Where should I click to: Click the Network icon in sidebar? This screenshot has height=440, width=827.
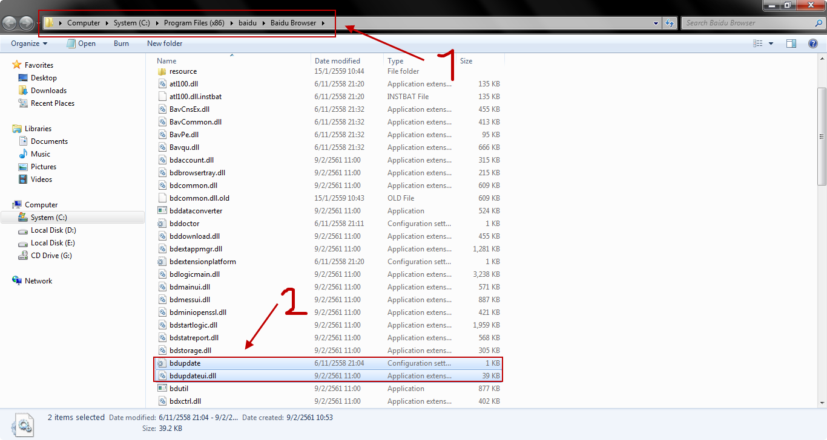pos(17,281)
